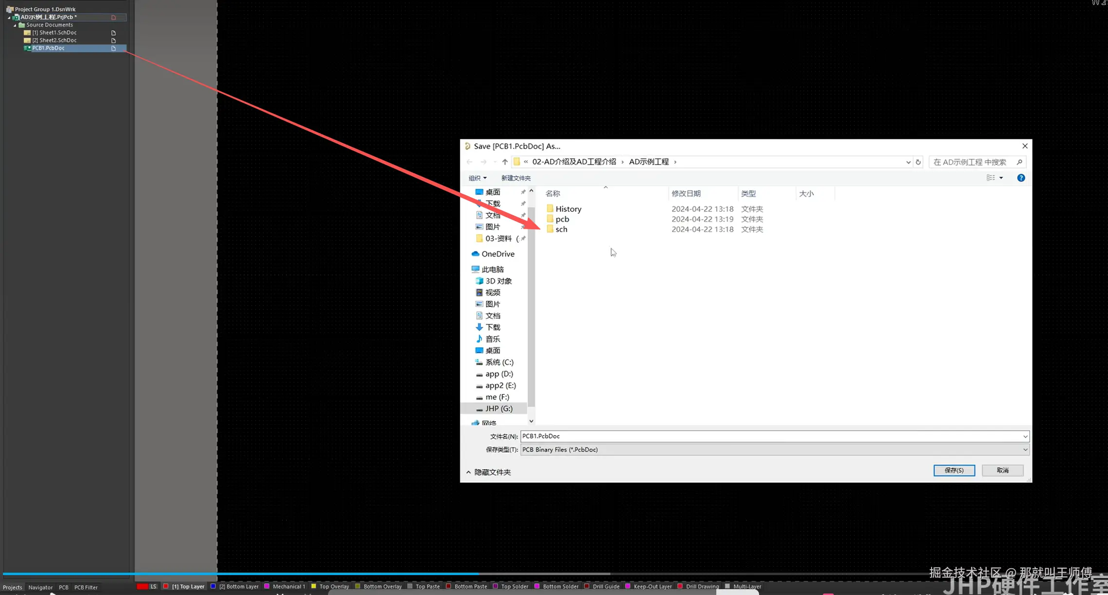Expand the file name dropdown
The height and width of the screenshot is (595, 1108).
(1025, 436)
